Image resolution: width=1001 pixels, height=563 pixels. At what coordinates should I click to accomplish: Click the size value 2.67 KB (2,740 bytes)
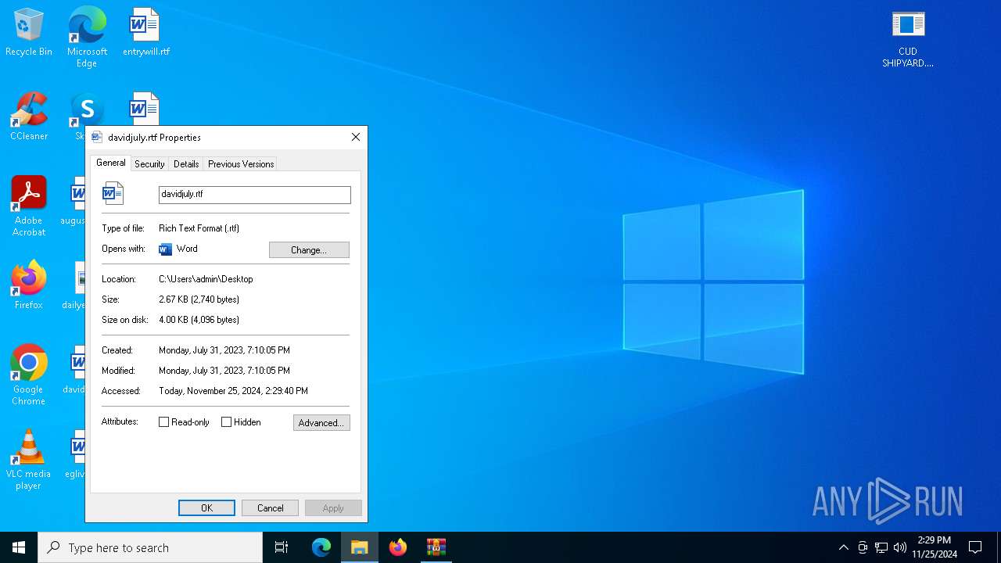point(199,299)
